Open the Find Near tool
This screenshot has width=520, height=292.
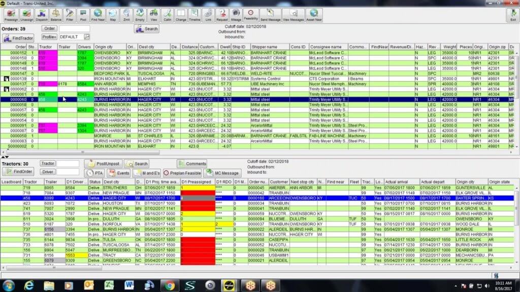click(98, 15)
